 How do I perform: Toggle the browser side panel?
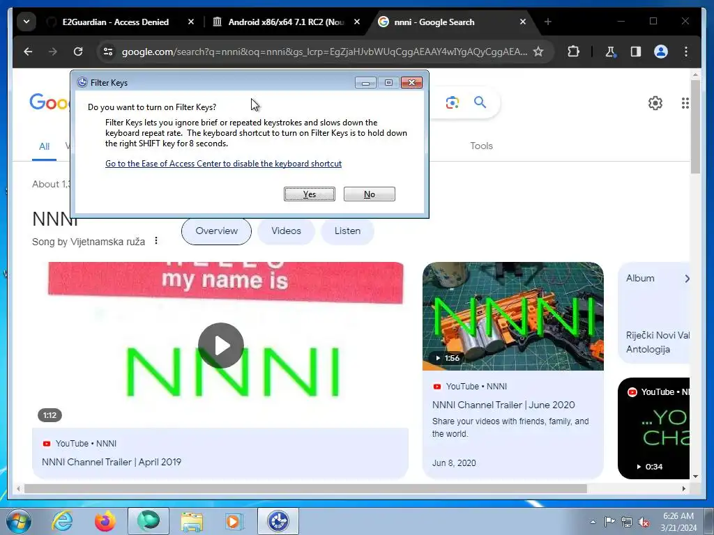click(x=636, y=52)
